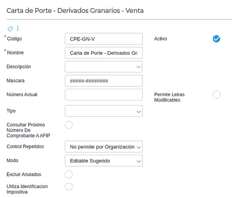This screenshot has width=232, height=197.
Task: Enable the Excluir Anulados option
Action: pyautogui.click(x=69, y=175)
